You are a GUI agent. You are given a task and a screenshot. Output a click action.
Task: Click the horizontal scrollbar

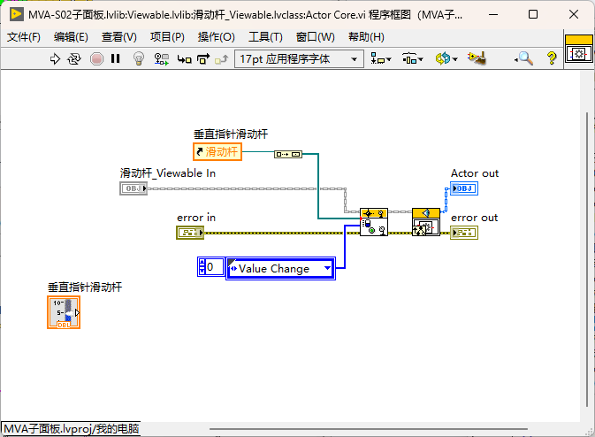(x=368, y=429)
